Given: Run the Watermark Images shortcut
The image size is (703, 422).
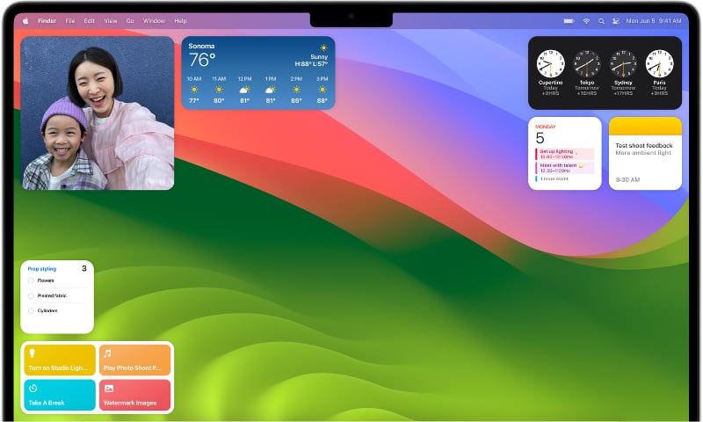Looking at the screenshot, I should coord(134,395).
